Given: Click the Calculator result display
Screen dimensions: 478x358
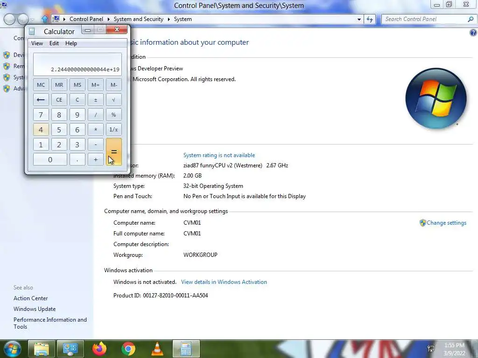Looking at the screenshot, I should [x=77, y=64].
